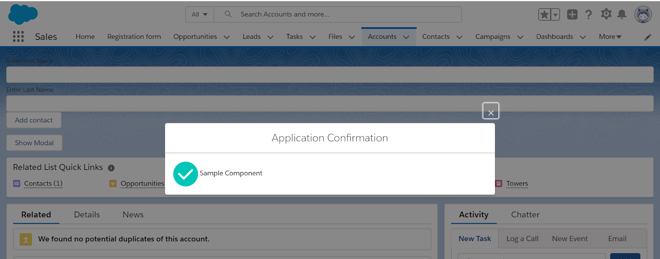Switch to the Related tab
The width and height of the screenshot is (660, 259).
[36, 215]
